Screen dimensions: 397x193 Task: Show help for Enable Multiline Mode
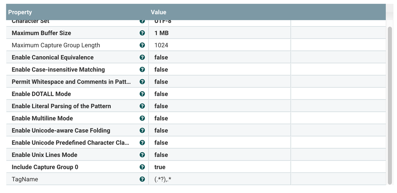[142, 118]
